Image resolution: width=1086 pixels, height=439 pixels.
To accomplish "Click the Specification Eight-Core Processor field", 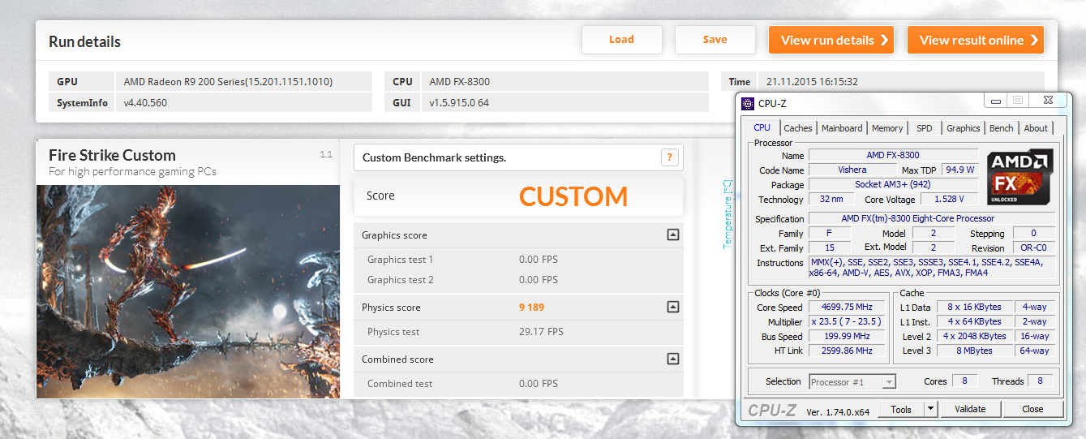I will coord(932,218).
